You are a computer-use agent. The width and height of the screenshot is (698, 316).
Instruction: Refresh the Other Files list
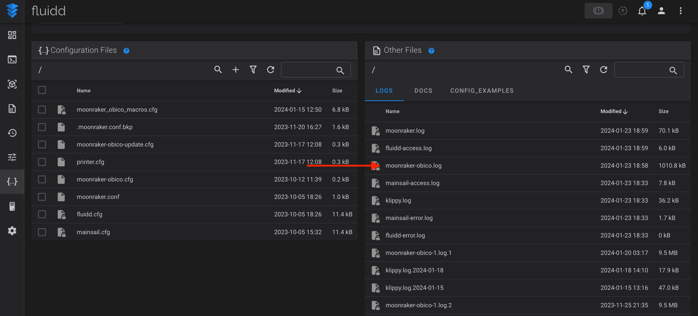[603, 69]
